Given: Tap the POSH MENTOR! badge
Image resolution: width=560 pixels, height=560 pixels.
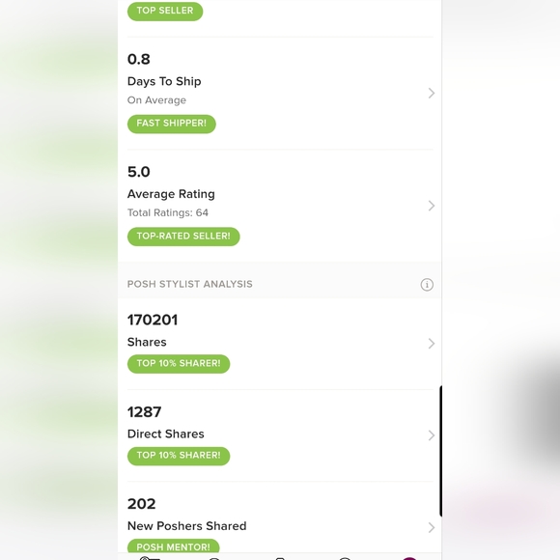Looking at the screenshot, I should coord(173,546).
